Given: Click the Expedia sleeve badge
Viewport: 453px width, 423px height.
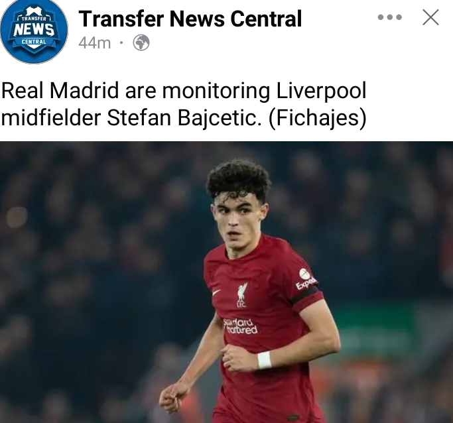Looking at the screenshot, I should pyautogui.click(x=305, y=278).
